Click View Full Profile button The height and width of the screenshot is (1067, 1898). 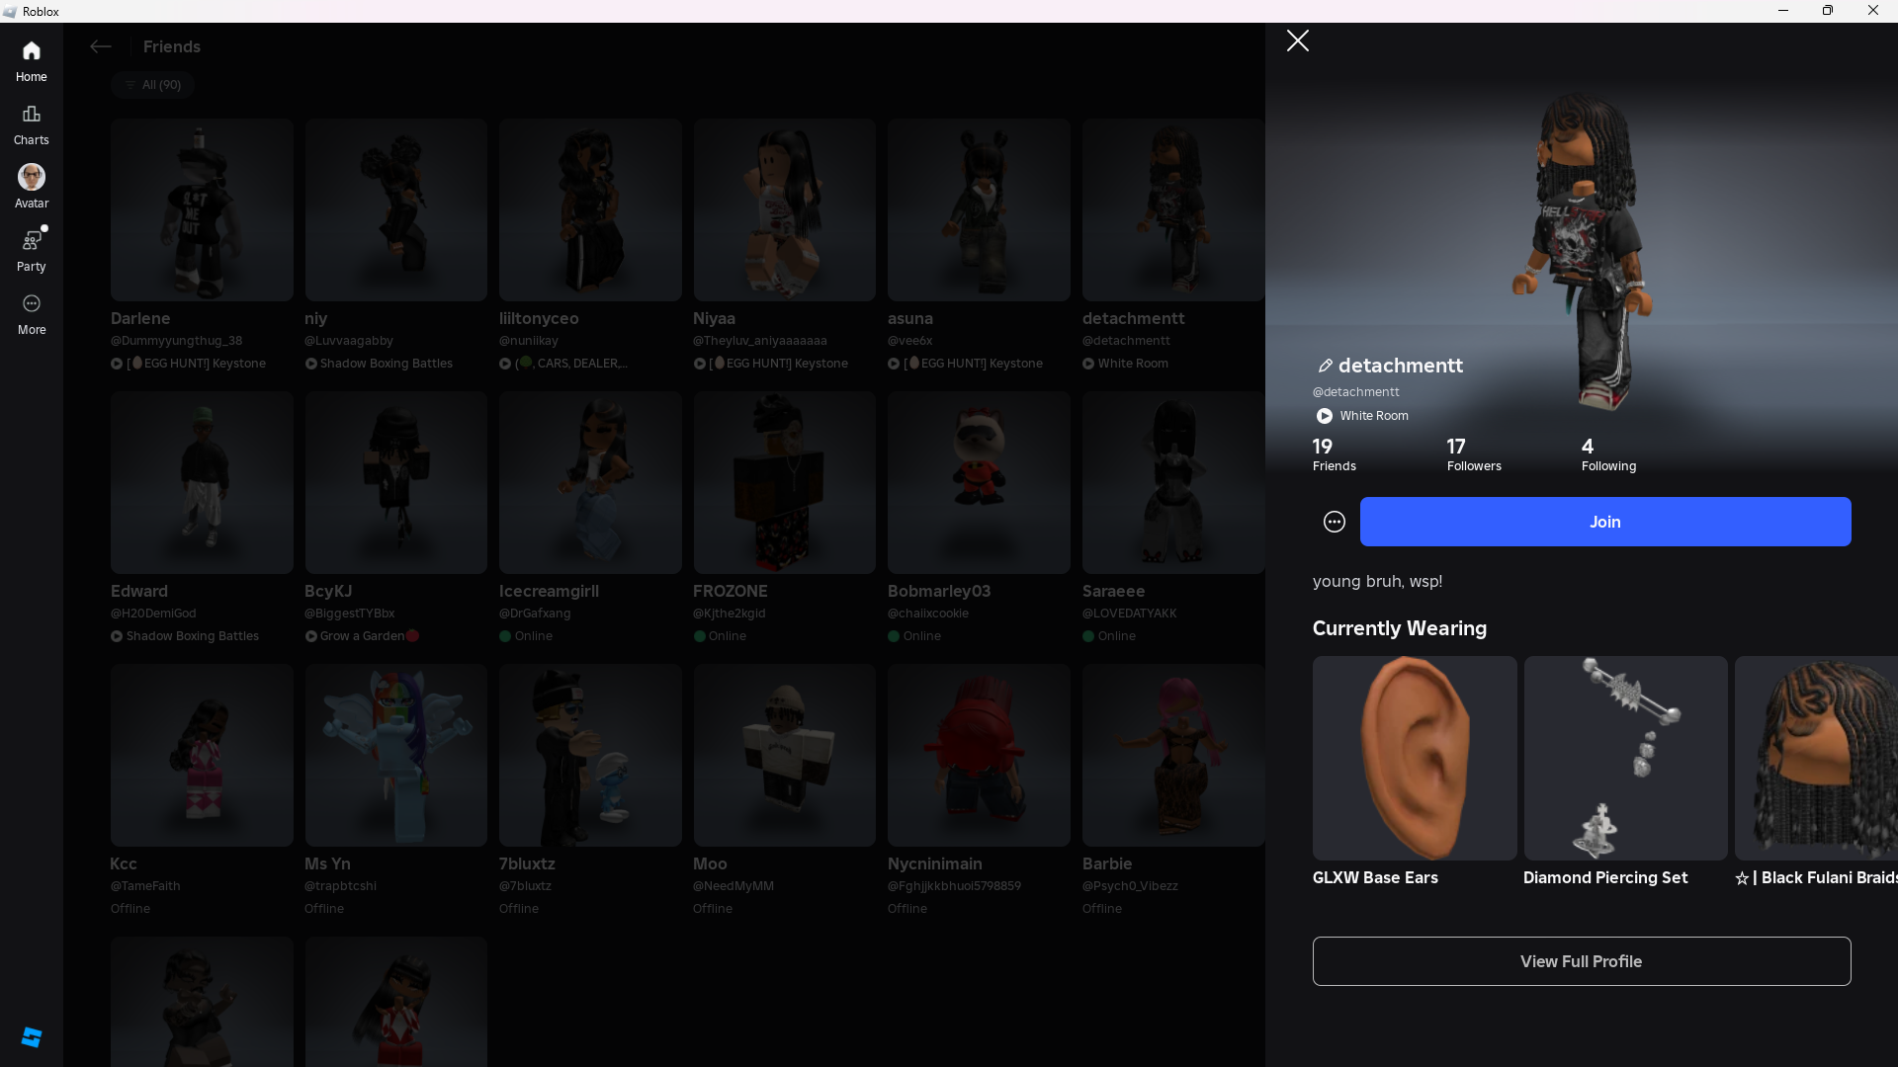(1581, 961)
